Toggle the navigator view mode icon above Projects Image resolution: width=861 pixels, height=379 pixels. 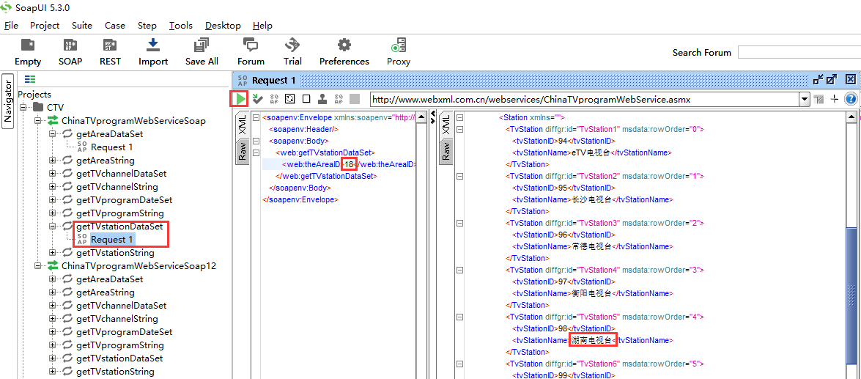30,79
